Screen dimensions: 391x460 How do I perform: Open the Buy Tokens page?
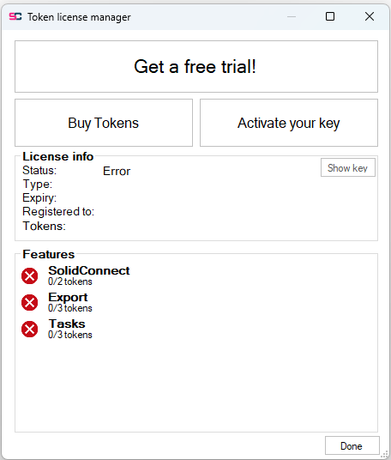[x=104, y=123]
